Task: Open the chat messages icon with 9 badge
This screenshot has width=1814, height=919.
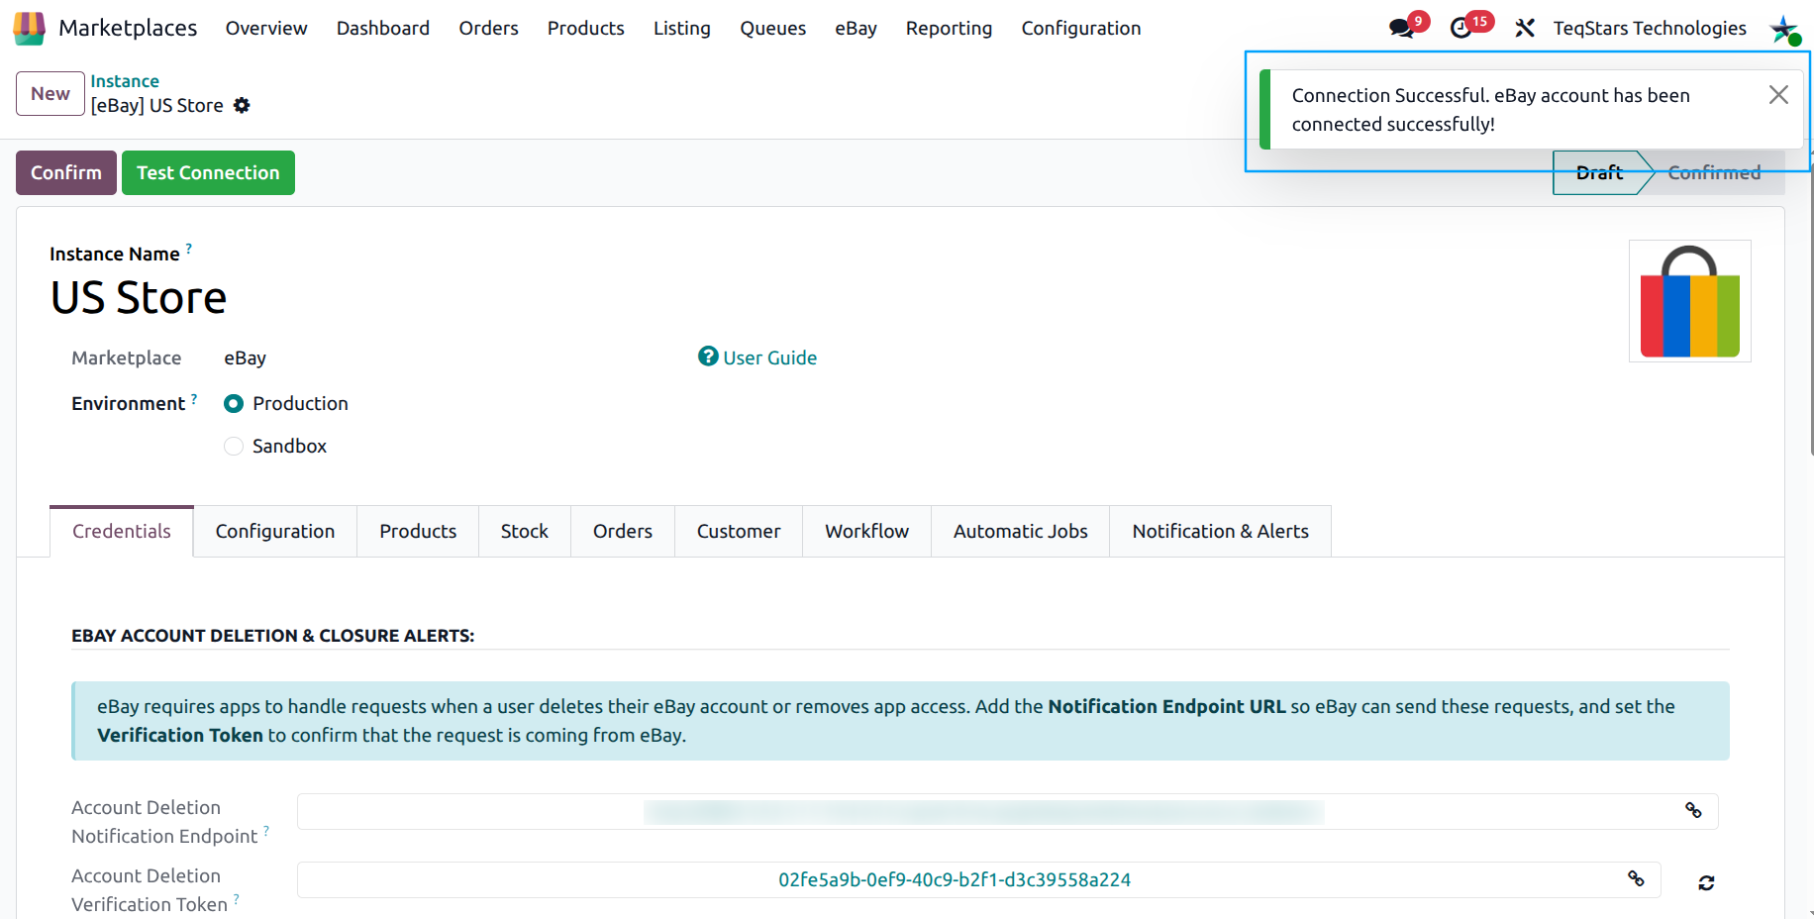Action: (1402, 28)
